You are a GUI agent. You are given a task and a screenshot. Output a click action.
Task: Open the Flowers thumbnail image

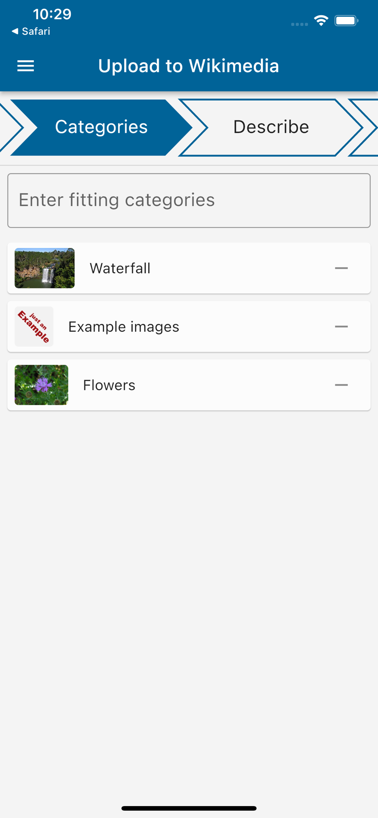click(x=41, y=385)
